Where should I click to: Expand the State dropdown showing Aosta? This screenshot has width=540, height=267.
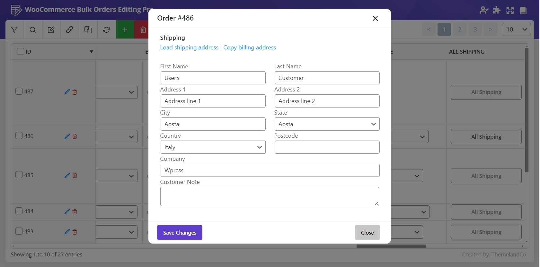(327, 124)
